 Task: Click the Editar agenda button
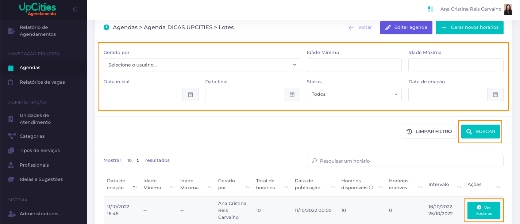coord(406,27)
